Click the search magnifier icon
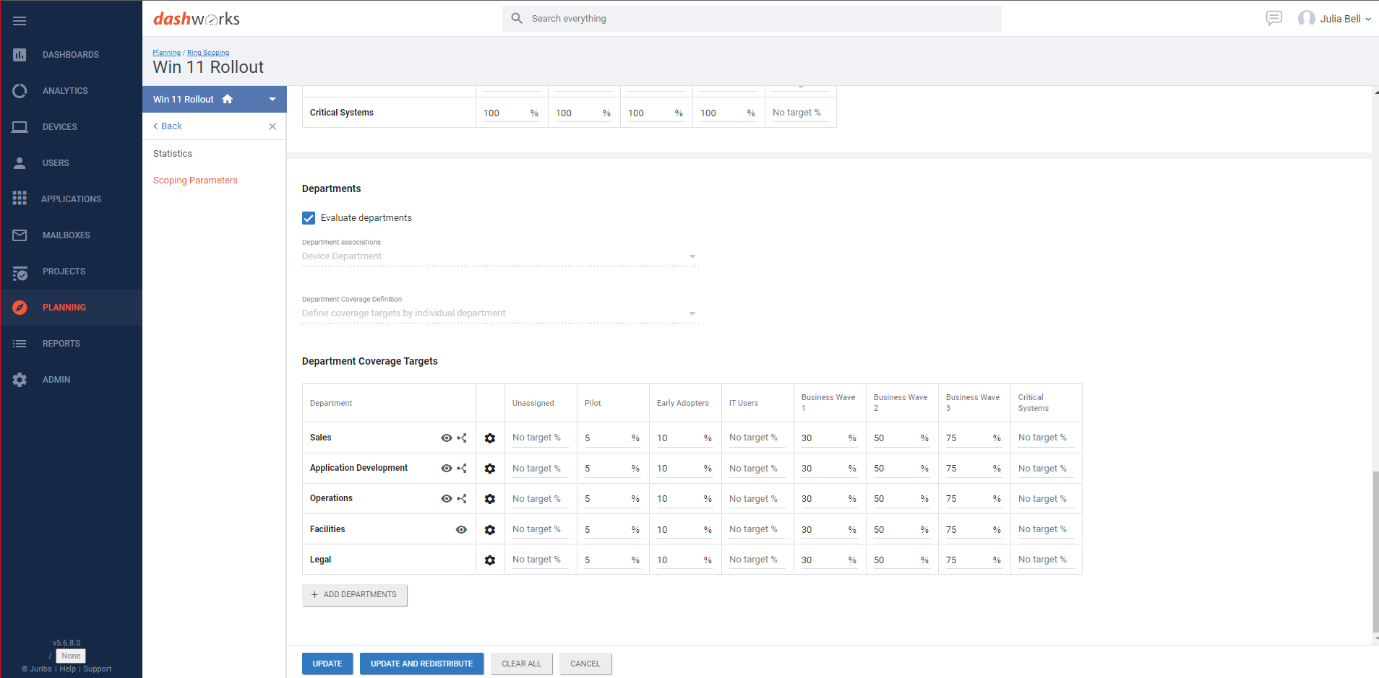 pos(517,18)
